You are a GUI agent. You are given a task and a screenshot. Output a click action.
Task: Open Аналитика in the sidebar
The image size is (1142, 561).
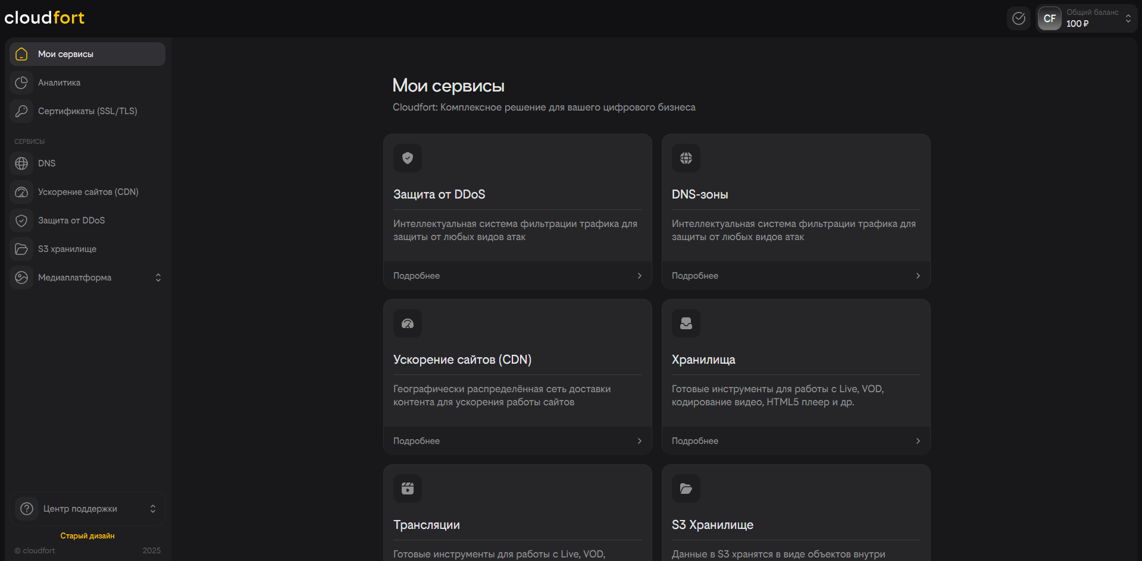pyautogui.click(x=59, y=83)
